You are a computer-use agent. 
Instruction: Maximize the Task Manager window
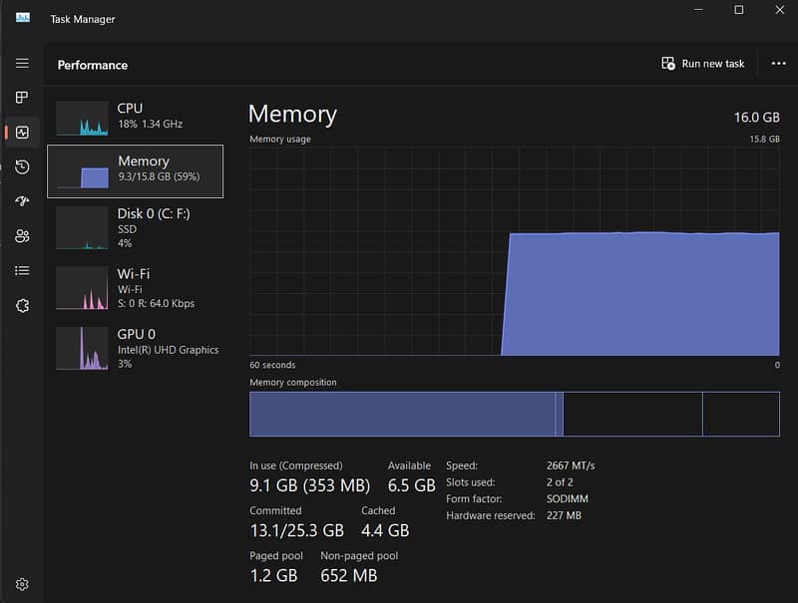[738, 10]
